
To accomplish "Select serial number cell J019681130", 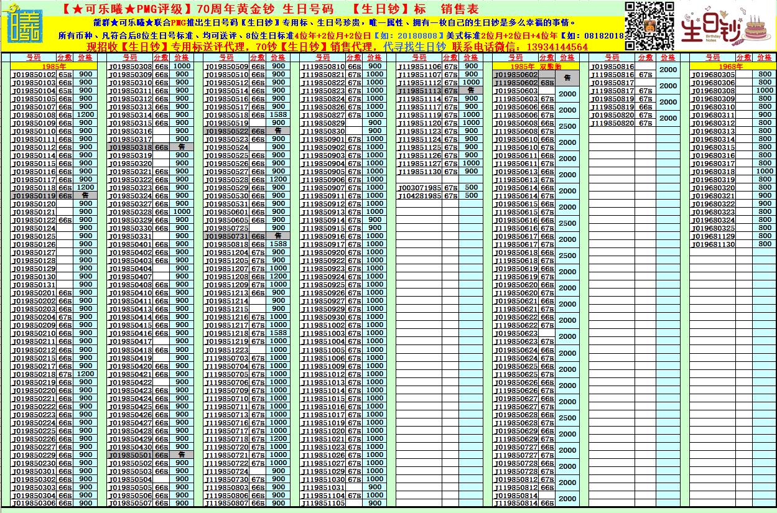I will pos(713,244).
